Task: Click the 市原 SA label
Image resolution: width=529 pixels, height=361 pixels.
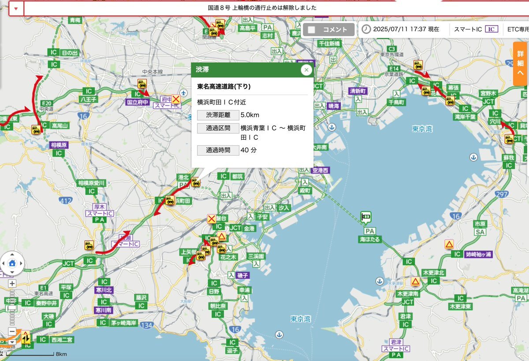Action: (x=481, y=224)
